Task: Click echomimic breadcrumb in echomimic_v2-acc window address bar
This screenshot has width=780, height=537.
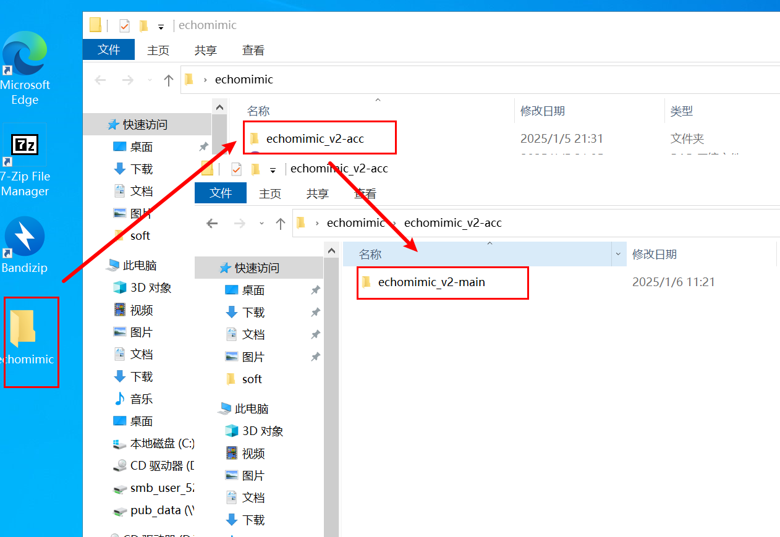Action: click(x=355, y=222)
